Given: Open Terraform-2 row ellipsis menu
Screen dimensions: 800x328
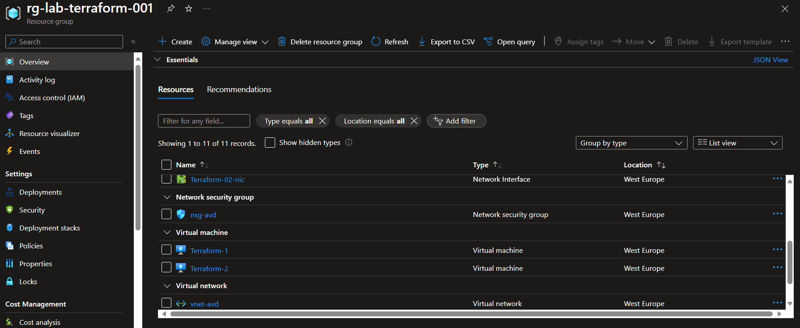Looking at the screenshot, I should coord(778,267).
